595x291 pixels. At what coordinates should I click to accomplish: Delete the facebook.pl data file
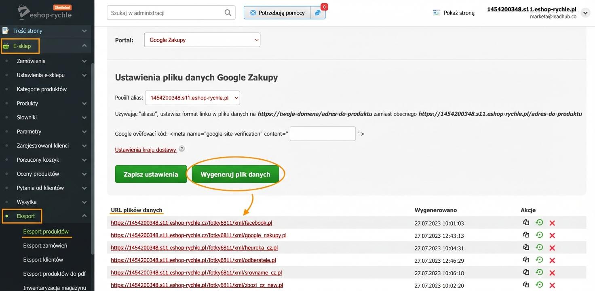click(x=552, y=223)
